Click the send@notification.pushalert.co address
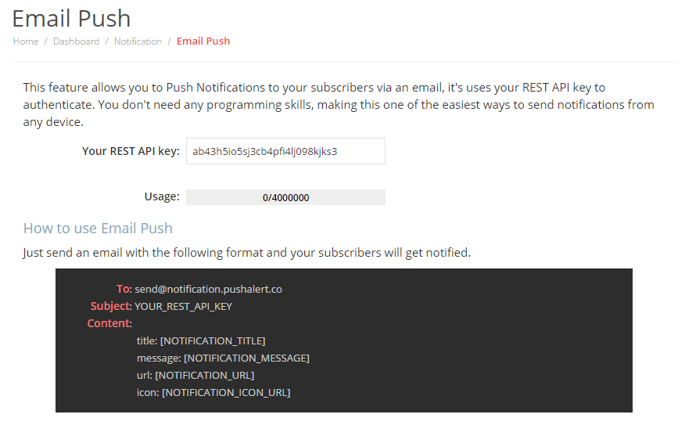This screenshot has width=678, height=425. point(209,289)
